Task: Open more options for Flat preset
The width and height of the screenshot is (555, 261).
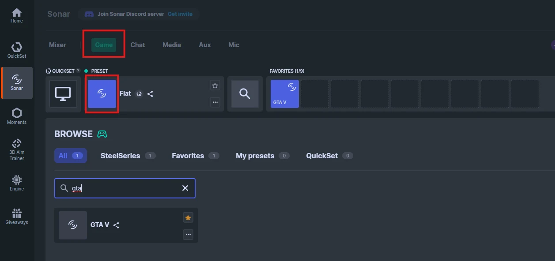Action: [x=215, y=102]
